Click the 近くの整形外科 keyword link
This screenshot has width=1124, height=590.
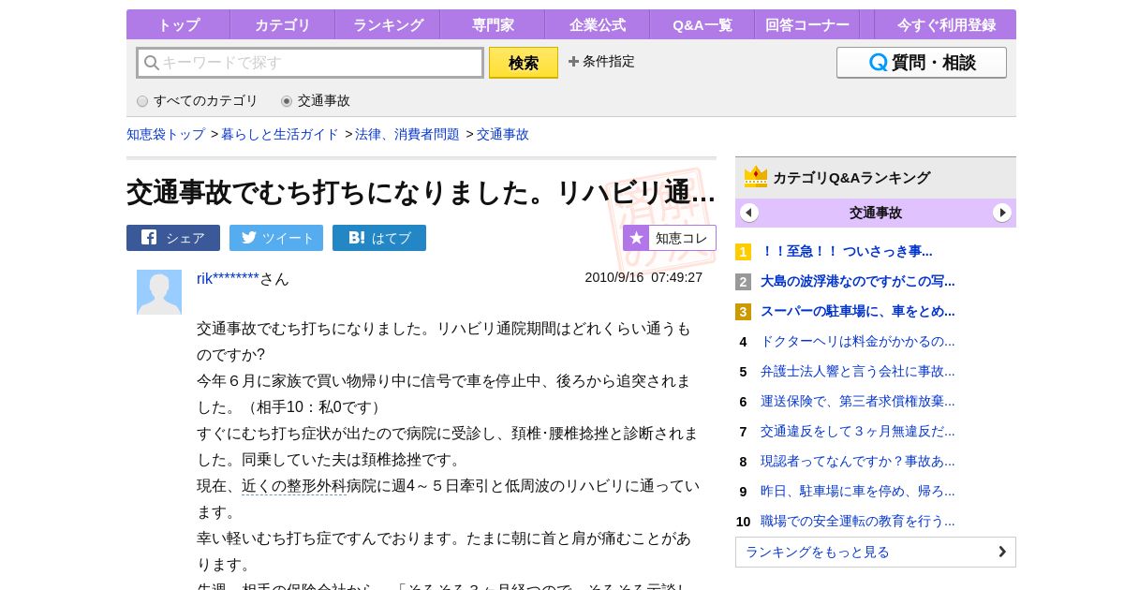coord(294,486)
